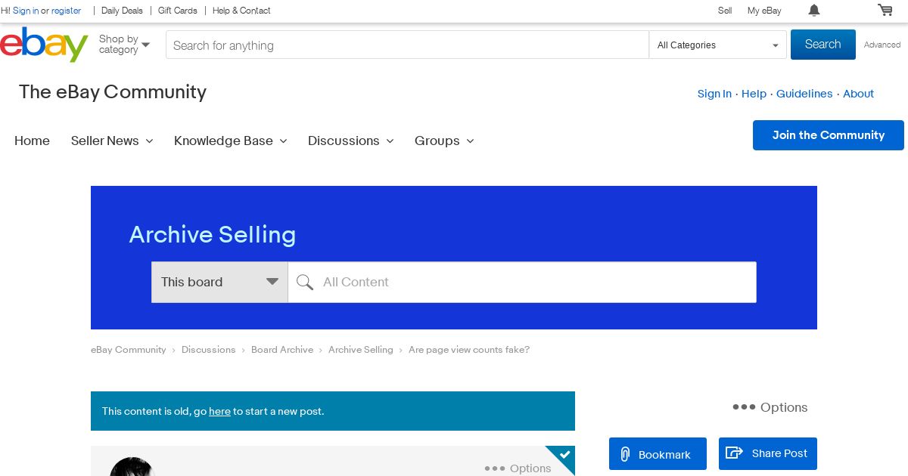Open Gift Cards in top bar
Viewport: 908px width, 476px height.
pos(178,11)
